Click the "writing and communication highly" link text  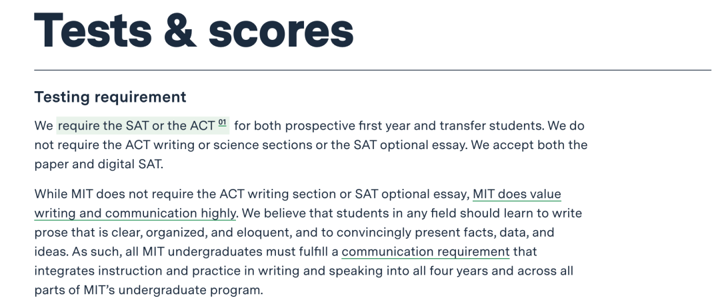135,213
